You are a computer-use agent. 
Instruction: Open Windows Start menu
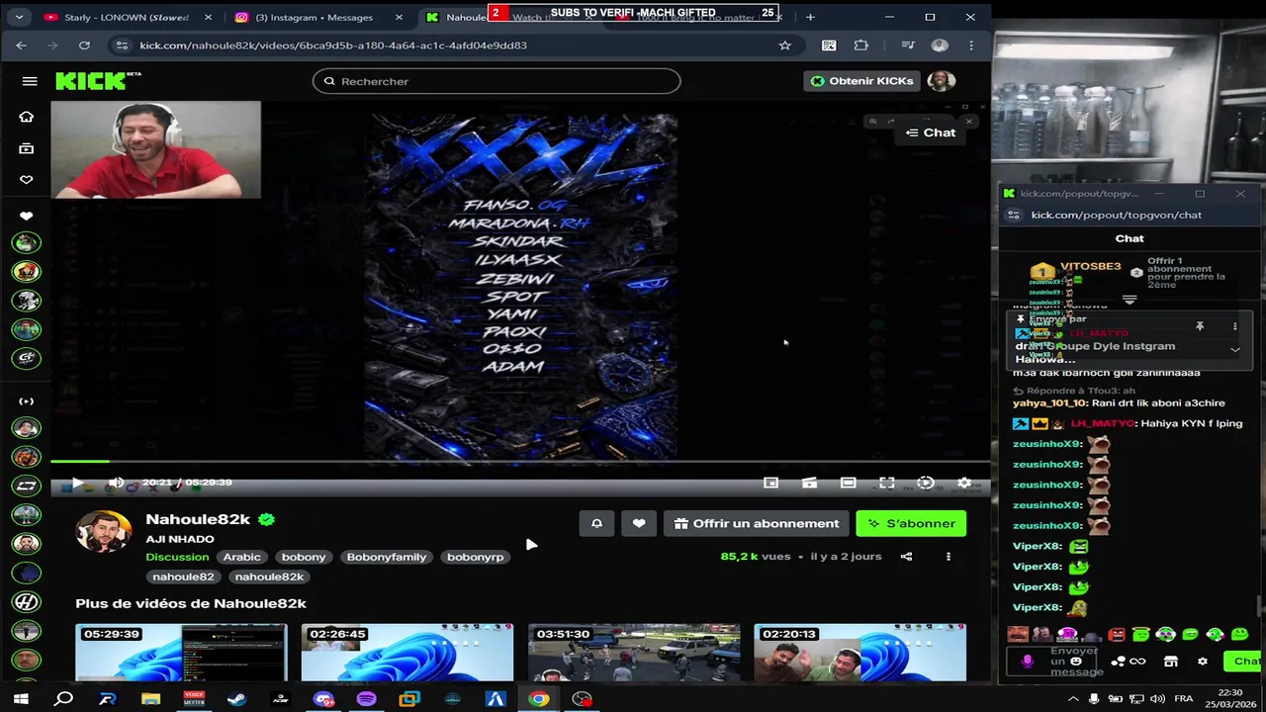(21, 699)
